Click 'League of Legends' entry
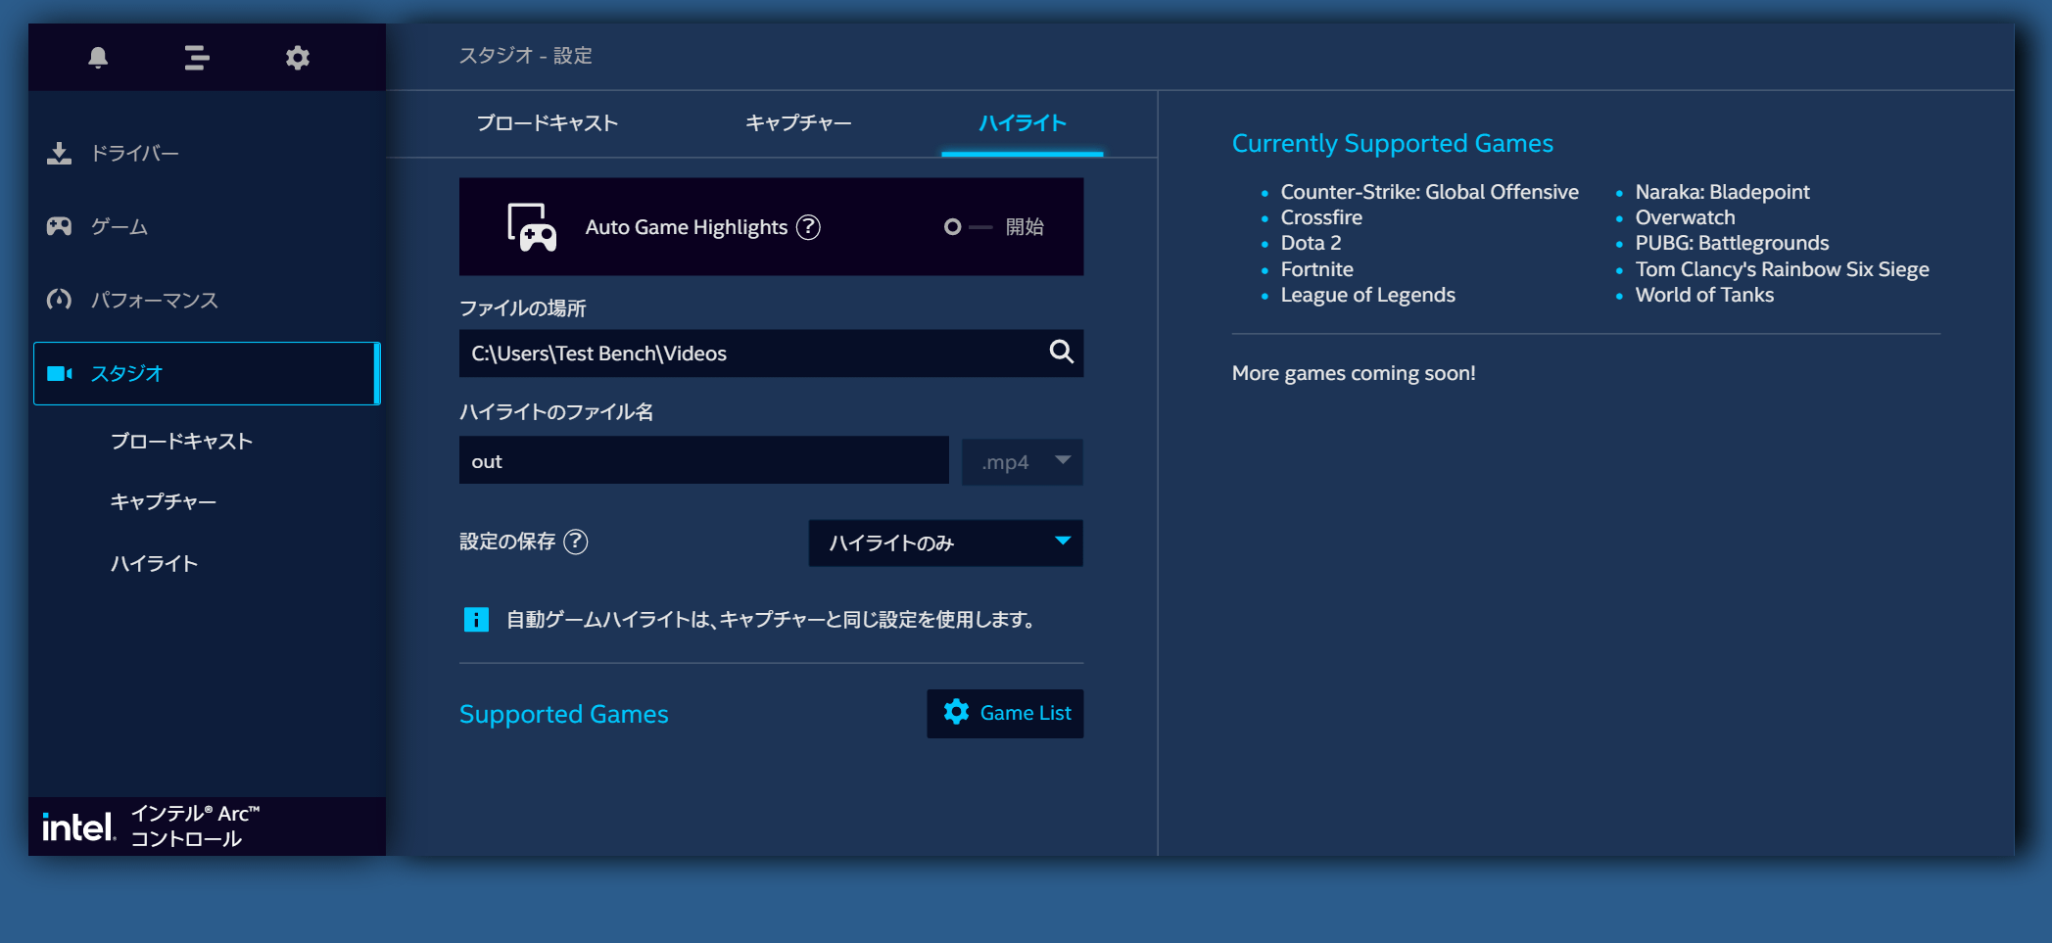 tap(1367, 295)
